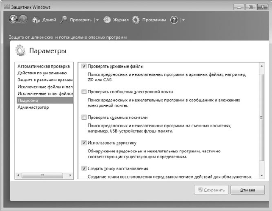The image size is (272, 211).
Task: Click the History clock icon
Action: click(x=107, y=20)
